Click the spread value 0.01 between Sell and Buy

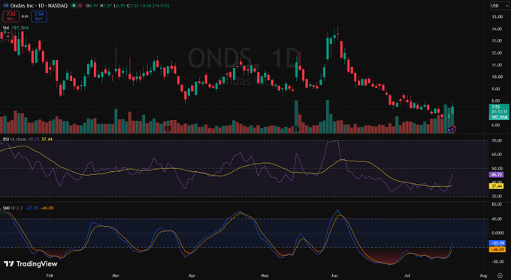(x=25, y=17)
